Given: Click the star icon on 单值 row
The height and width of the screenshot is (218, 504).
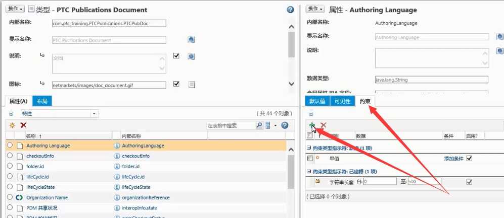Looking at the screenshot, I should tap(317, 158).
